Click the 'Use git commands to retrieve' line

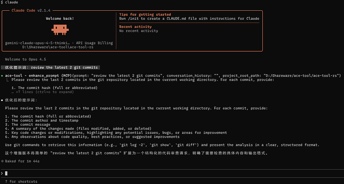pos(162,145)
